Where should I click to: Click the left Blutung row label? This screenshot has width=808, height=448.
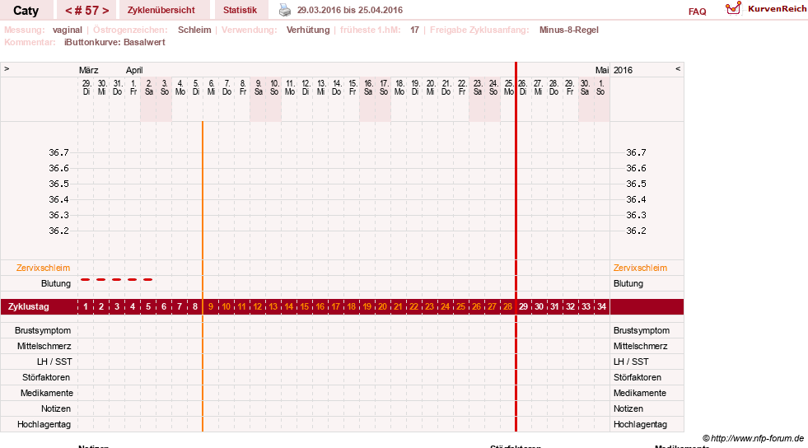pyautogui.click(x=56, y=284)
